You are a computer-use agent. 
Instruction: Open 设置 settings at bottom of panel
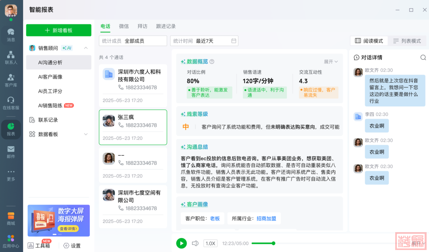72,246
